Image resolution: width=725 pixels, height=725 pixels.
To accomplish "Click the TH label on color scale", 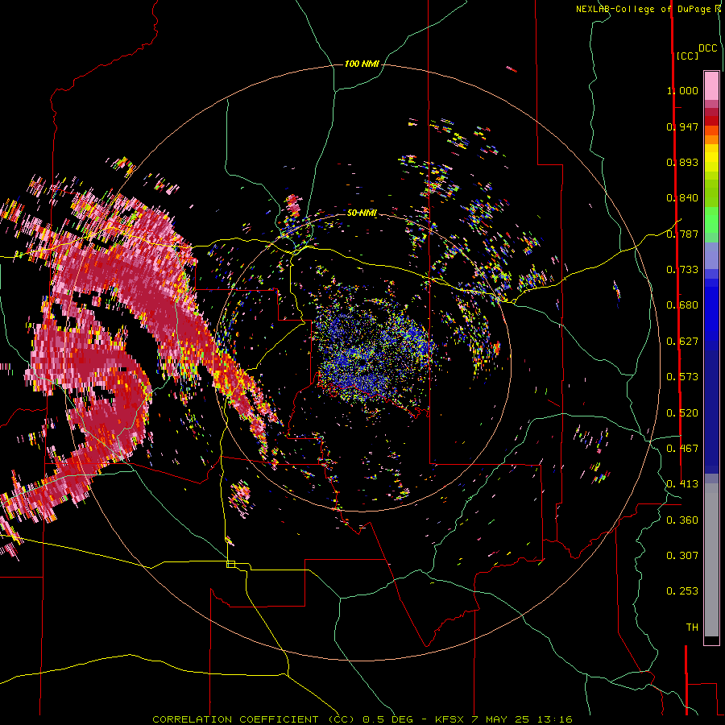I will (x=692, y=628).
